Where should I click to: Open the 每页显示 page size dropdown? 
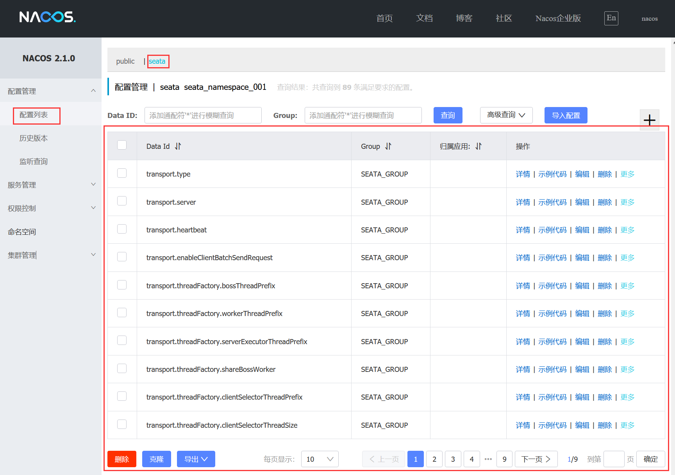coord(320,459)
